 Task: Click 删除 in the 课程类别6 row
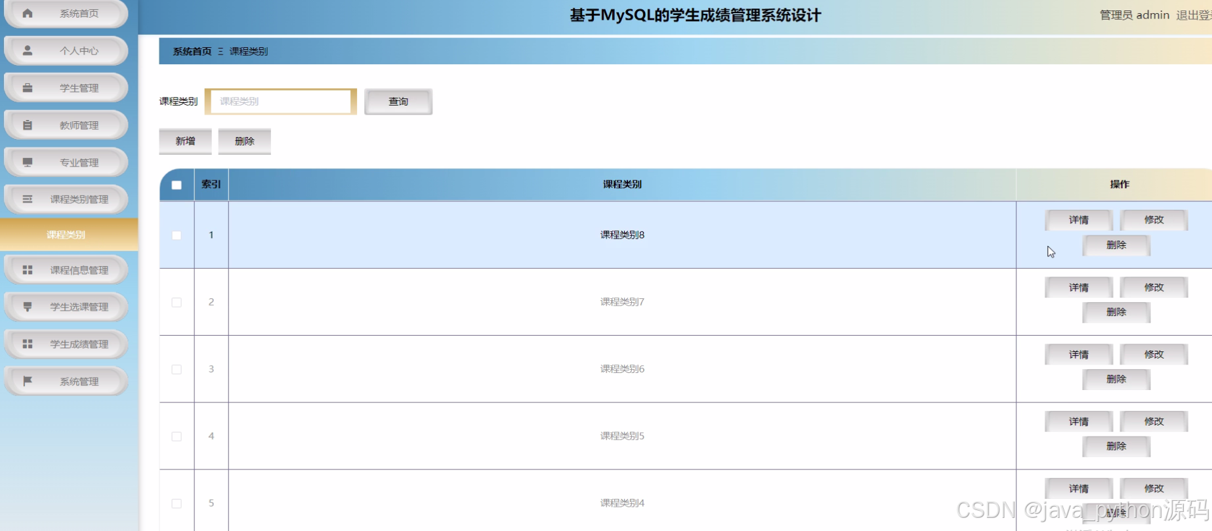coord(1116,380)
